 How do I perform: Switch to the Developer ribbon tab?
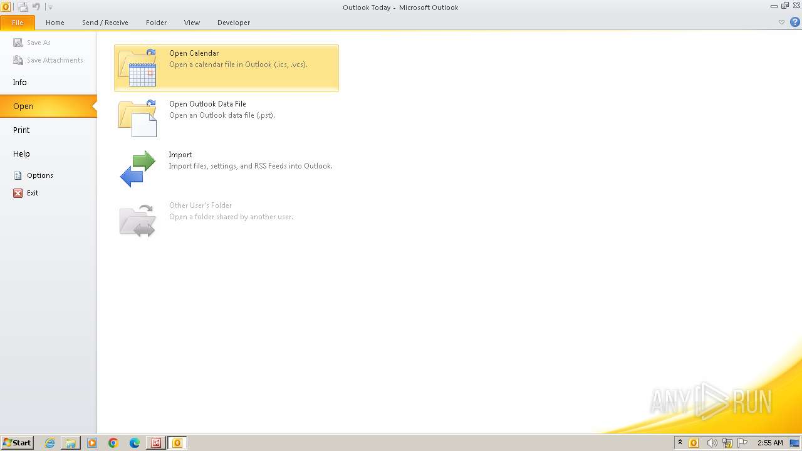pos(234,23)
